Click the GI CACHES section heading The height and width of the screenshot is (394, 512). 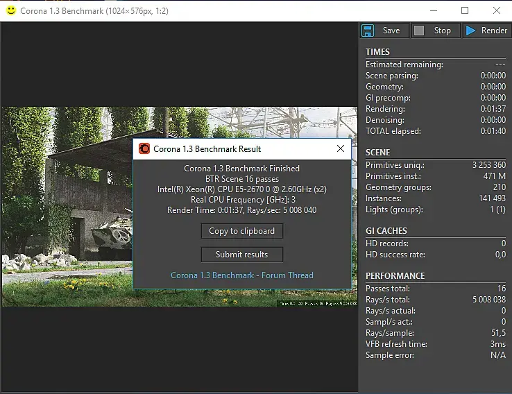pyautogui.click(x=386, y=231)
